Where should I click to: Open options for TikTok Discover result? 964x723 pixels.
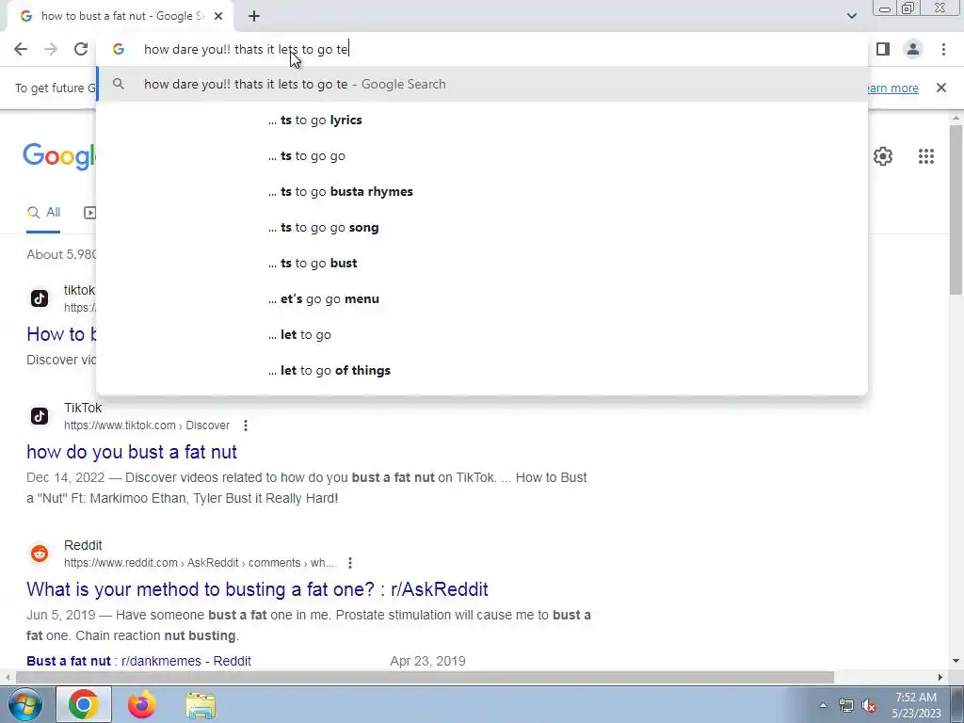coord(246,426)
